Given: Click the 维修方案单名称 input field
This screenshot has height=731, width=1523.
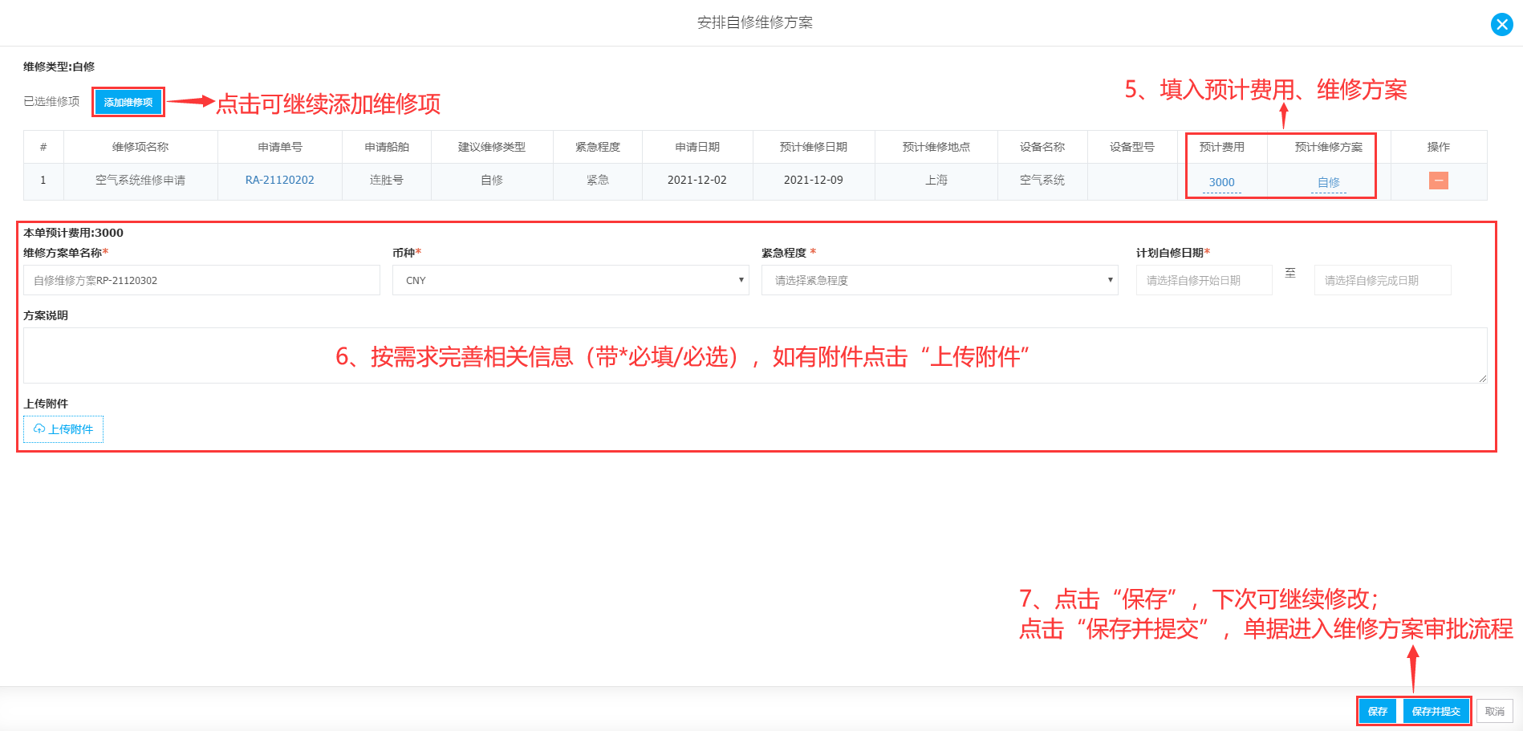Looking at the screenshot, I should (201, 280).
